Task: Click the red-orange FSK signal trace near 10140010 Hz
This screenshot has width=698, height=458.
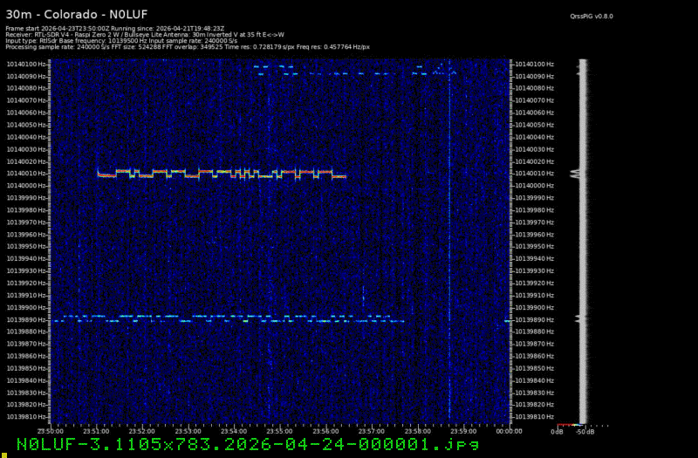Action: click(x=218, y=174)
